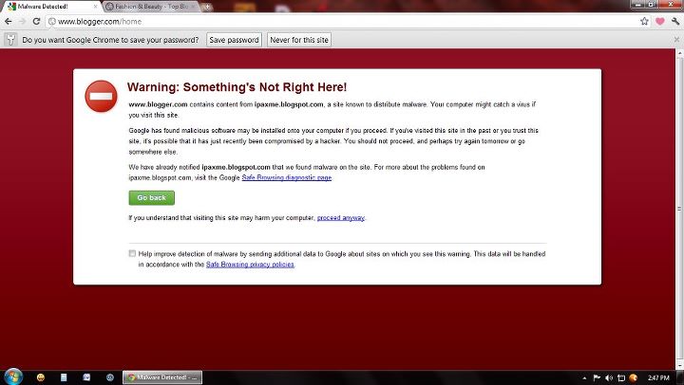The image size is (684, 385).
Task: Open the round blue pinned taskbar icon
Action: click(110, 377)
